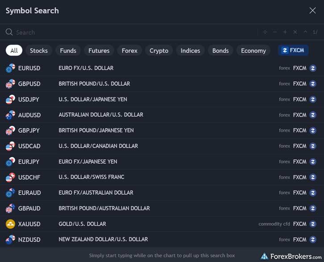The image size is (324, 262).
Task: Click the EURUSD flag pair icon
Action: [10, 68]
